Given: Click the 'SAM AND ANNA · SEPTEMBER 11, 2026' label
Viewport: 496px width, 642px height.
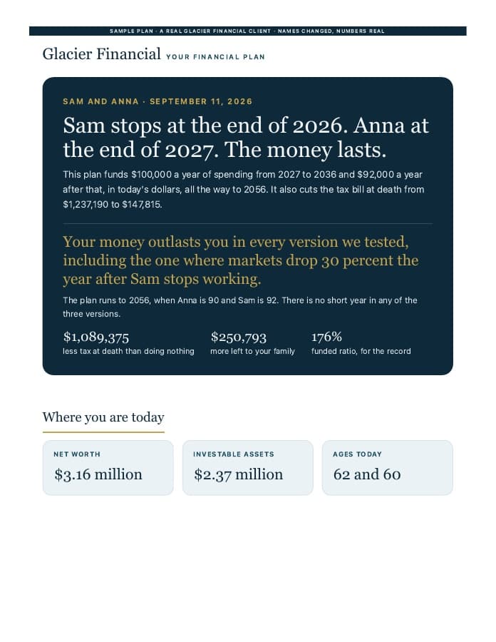Looking at the screenshot, I should 157,101.
